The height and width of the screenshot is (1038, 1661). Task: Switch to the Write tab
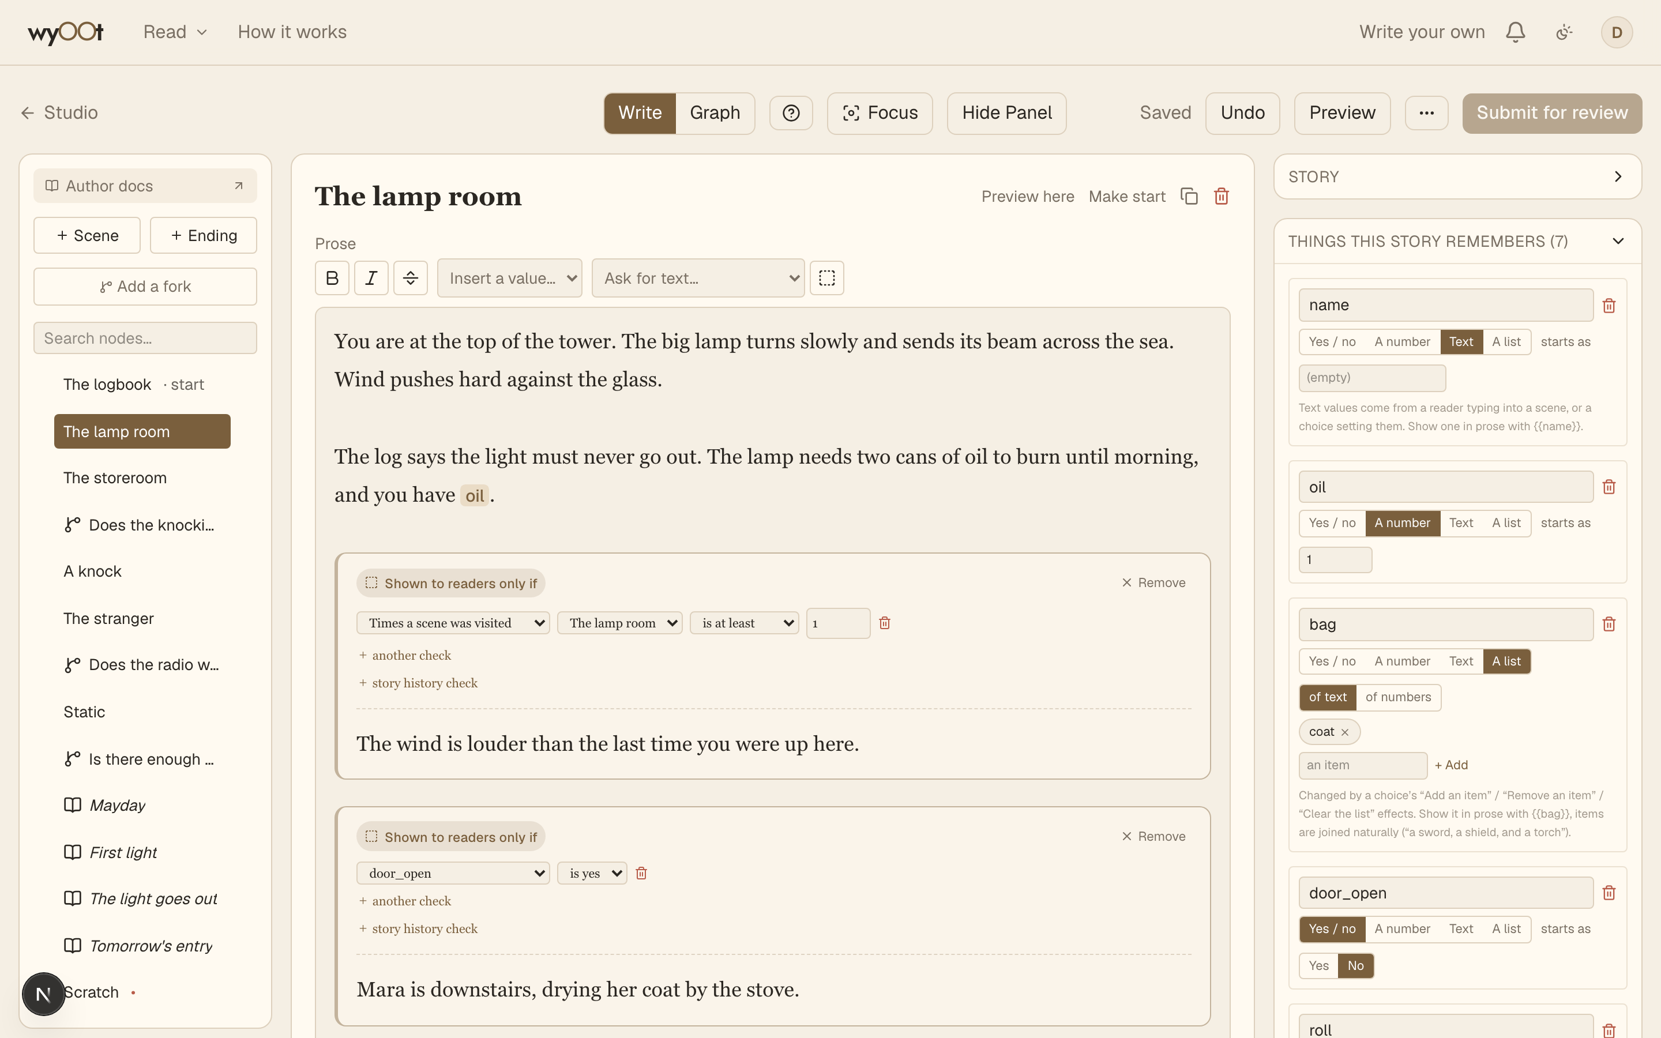(x=640, y=112)
